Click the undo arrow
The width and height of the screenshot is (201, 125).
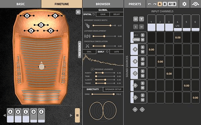(x=149, y=4)
